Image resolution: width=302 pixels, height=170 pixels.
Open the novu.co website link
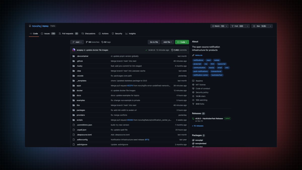[x=199, y=55]
